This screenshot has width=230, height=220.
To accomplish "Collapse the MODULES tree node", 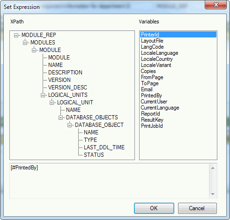I will (25, 43).
